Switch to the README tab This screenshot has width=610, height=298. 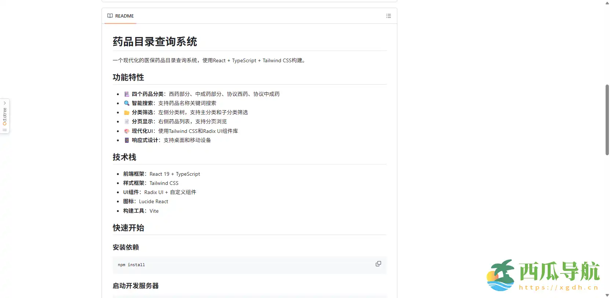(121, 16)
